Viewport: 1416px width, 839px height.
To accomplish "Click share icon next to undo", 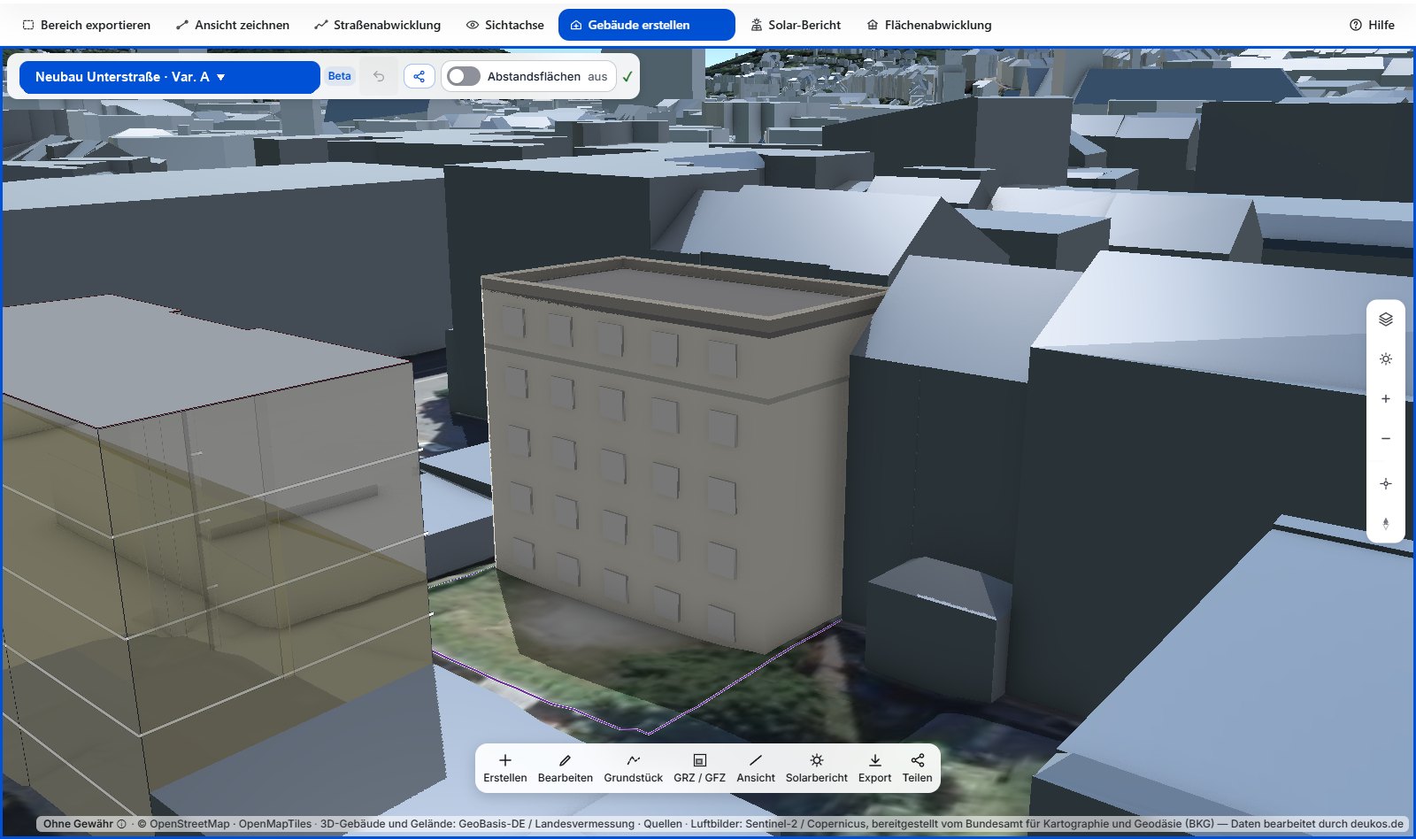I will 419,76.
